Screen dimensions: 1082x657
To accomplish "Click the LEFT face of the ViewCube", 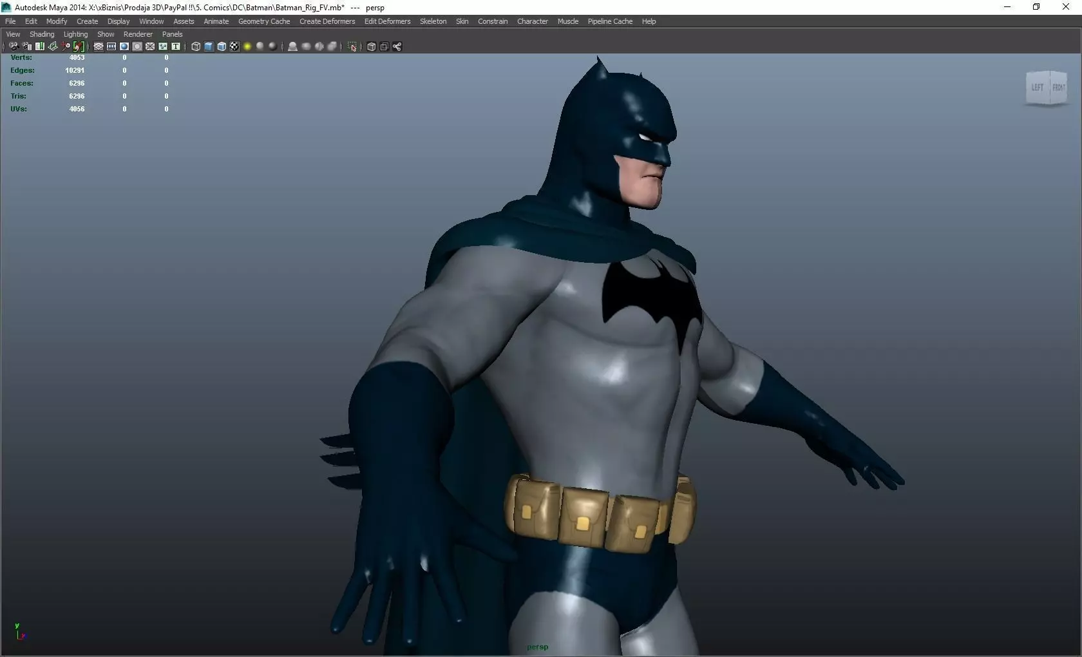I will click(1038, 88).
